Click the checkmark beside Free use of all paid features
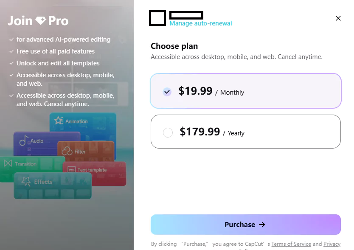This screenshot has height=250, width=354. tap(11, 51)
